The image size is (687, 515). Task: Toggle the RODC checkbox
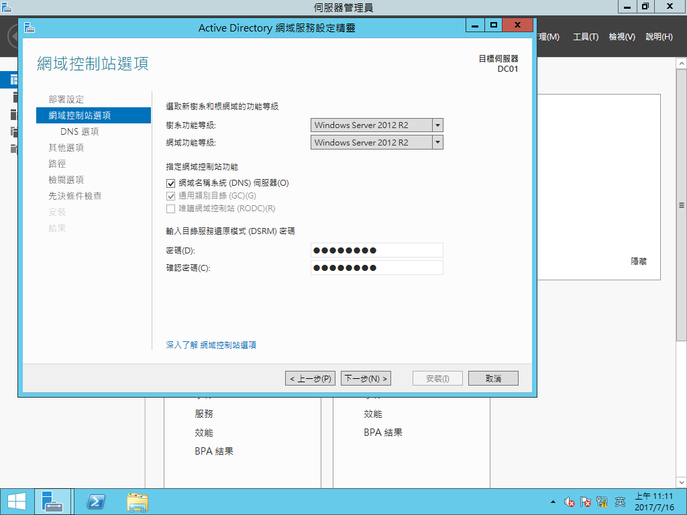click(x=171, y=209)
